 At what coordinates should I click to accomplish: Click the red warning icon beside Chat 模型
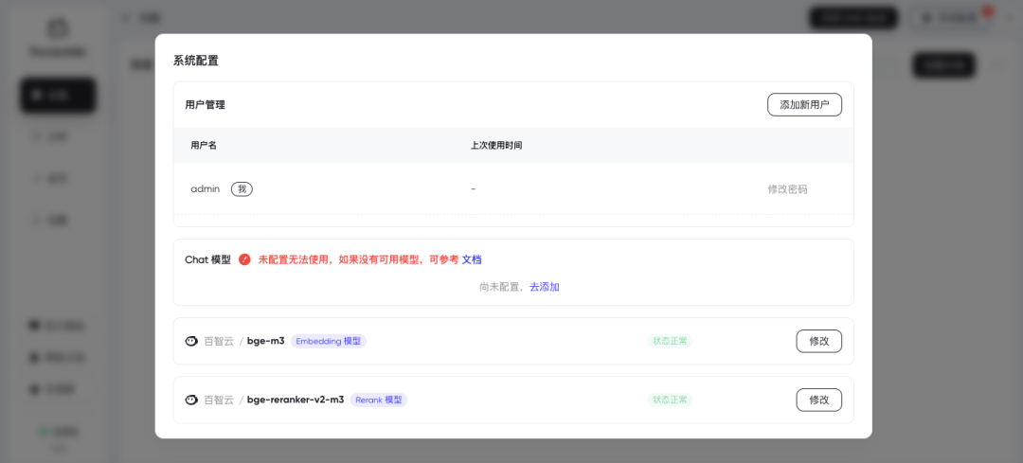pyautogui.click(x=244, y=259)
